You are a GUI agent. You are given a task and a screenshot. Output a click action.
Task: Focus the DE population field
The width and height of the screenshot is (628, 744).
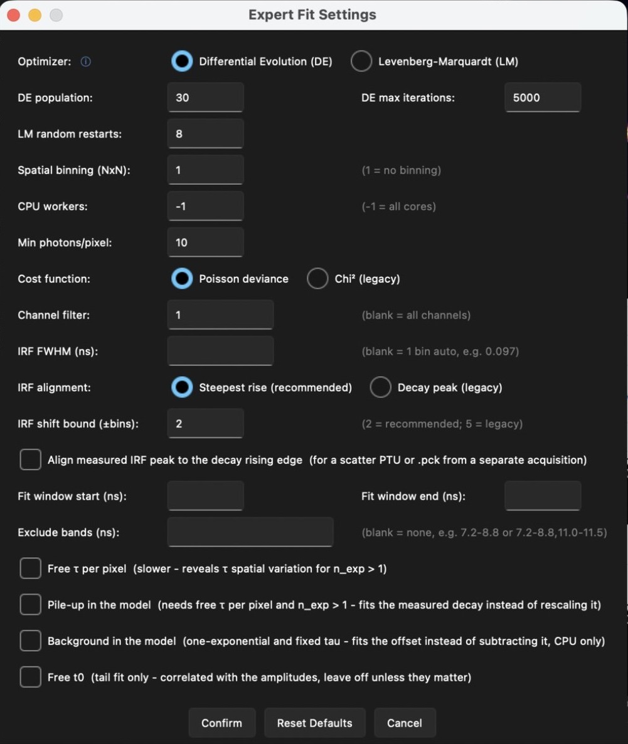point(206,97)
